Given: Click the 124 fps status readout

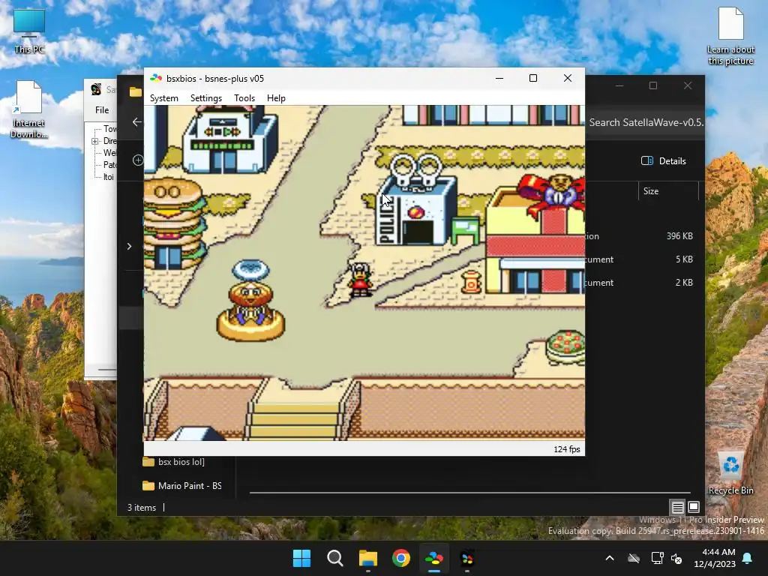Looking at the screenshot, I should tap(567, 449).
